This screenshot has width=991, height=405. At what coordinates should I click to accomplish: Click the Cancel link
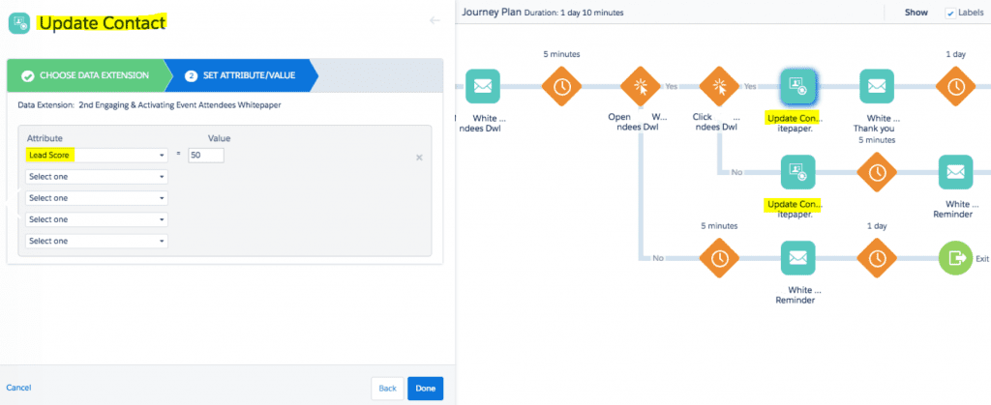[18, 388]
